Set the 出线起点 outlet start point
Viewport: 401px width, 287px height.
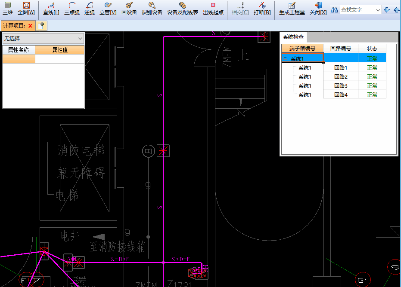[x=213, y=8]
